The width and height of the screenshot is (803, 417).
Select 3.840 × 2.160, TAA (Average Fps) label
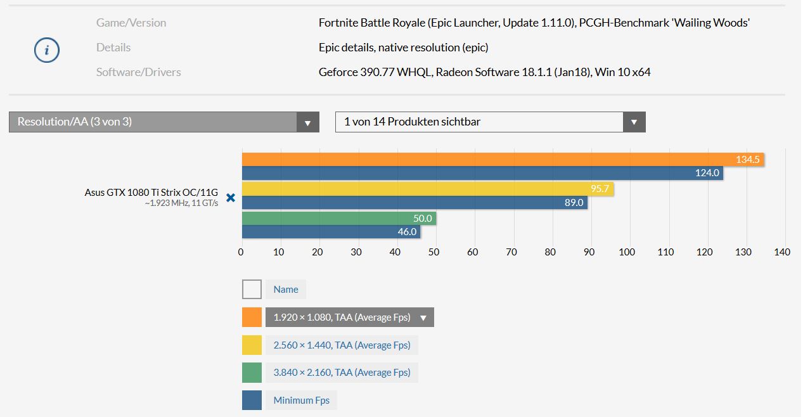point(342,373)
